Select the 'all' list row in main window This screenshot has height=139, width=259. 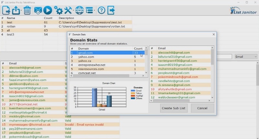66,30
